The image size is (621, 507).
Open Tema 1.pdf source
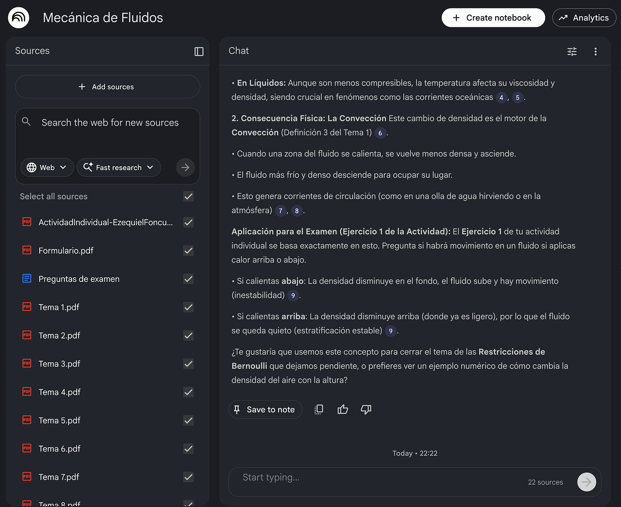point(59,307)
